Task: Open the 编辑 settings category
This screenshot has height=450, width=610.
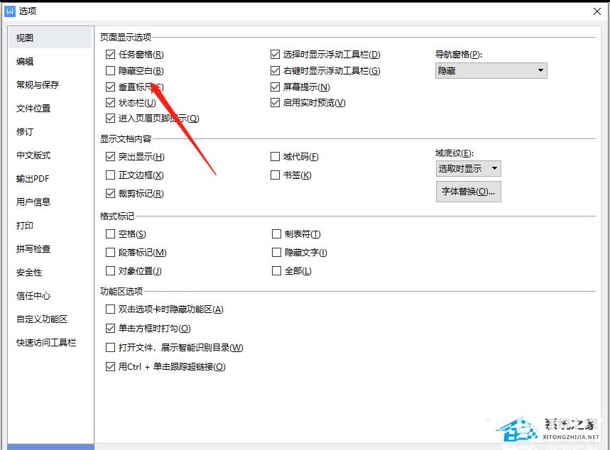Action: (x=50, y=61)
